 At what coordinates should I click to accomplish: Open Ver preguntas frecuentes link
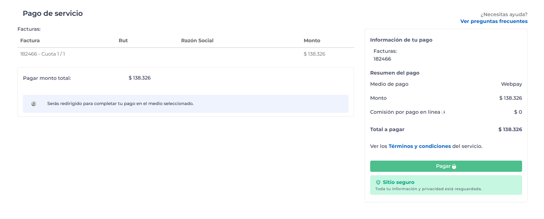coord(494,21)
